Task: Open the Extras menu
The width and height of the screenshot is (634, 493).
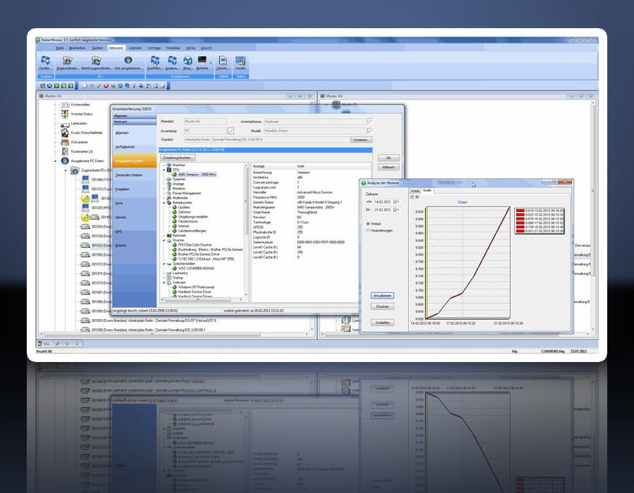Action: (x=191, y=48)
